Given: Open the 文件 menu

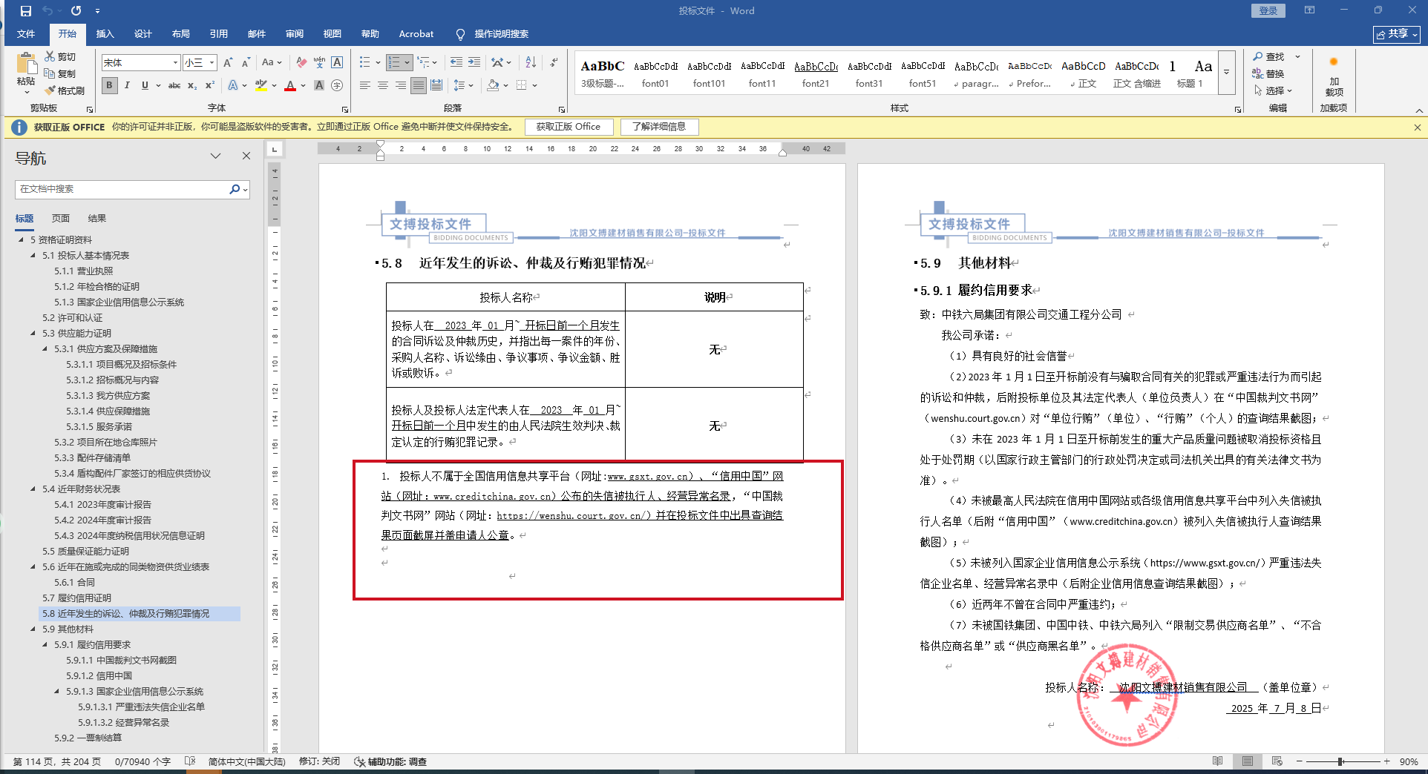Looking at the screenshot, I should click(26, 34).
